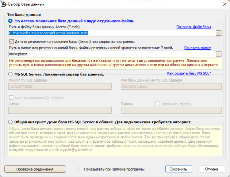Toggle show at program startup checkbox
230x177 pixels.
(81, 169)
